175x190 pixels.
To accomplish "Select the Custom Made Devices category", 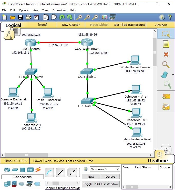I will point(29,184).
